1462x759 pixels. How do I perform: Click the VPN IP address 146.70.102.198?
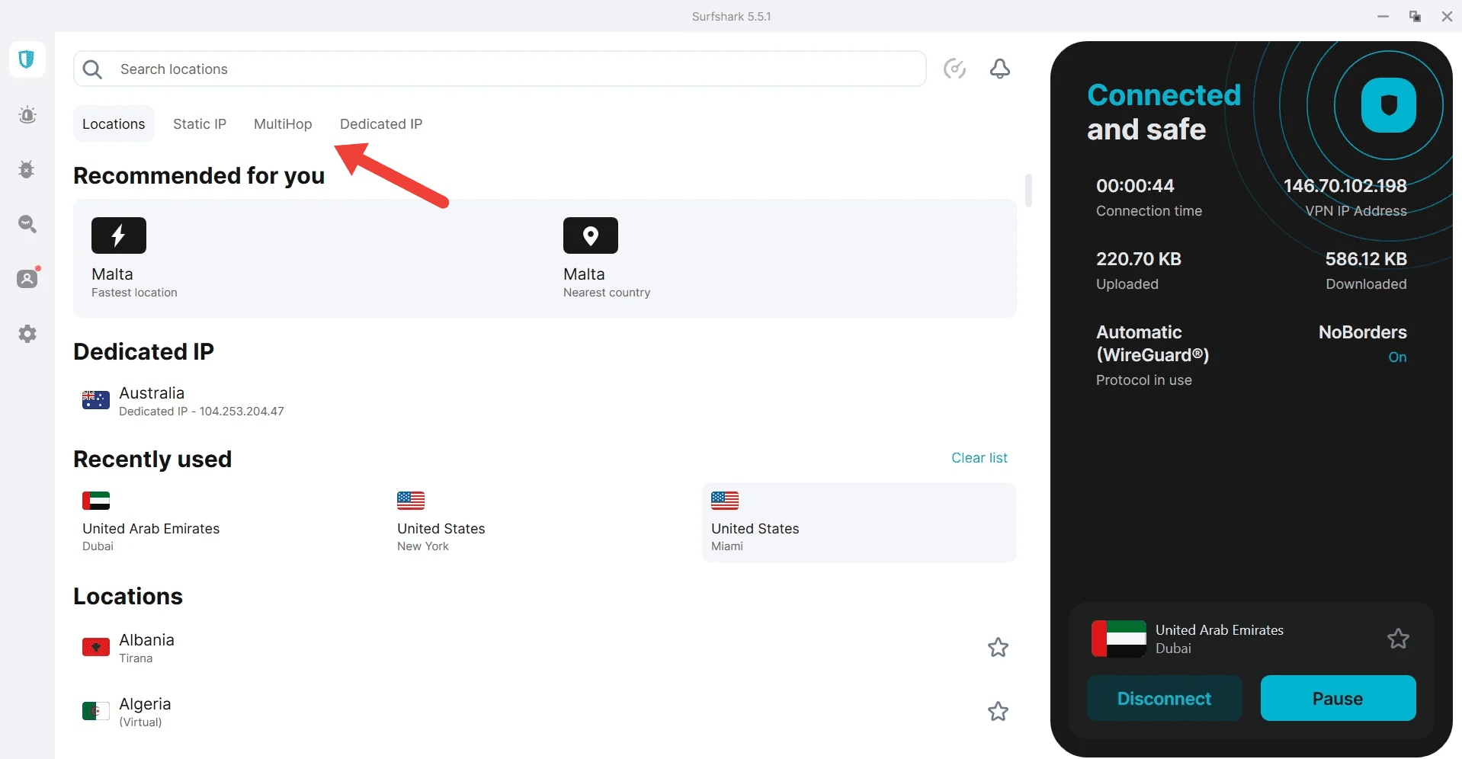(1345, 186)
